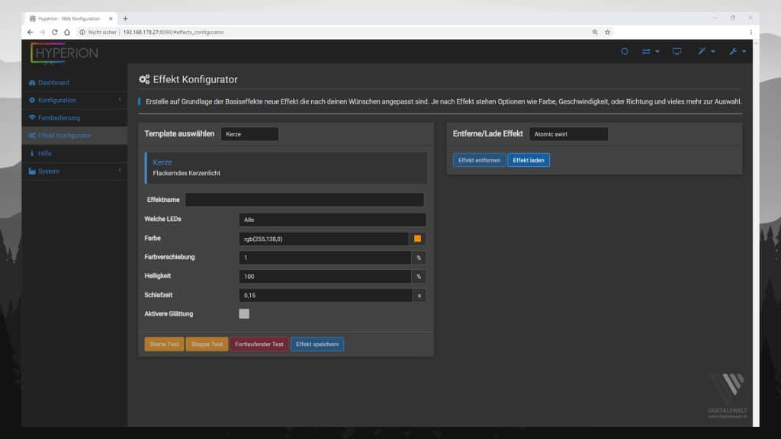The width and height of the screenshot is (781, 439).
Task: Open the Dashboard via its home icon
Action: pyautogui.click(x=33, y=82)
